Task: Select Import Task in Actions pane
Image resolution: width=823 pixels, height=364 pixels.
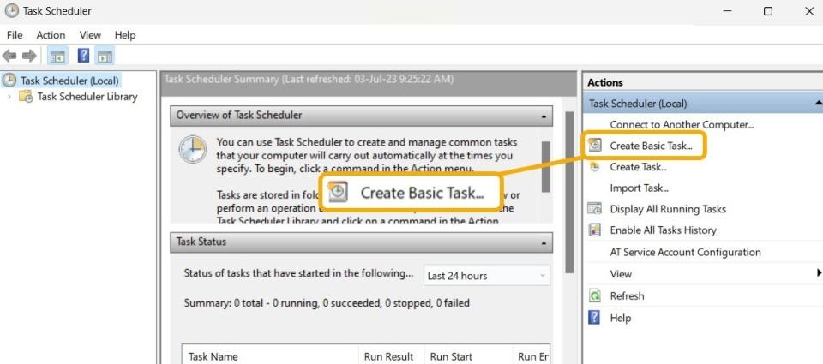Action: (639, 188)
